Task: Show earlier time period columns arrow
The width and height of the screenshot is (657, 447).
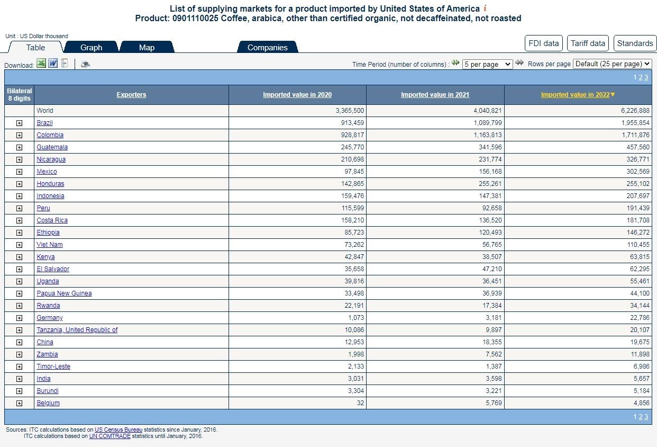Action: pyautogui.click(x=455, y=63)
